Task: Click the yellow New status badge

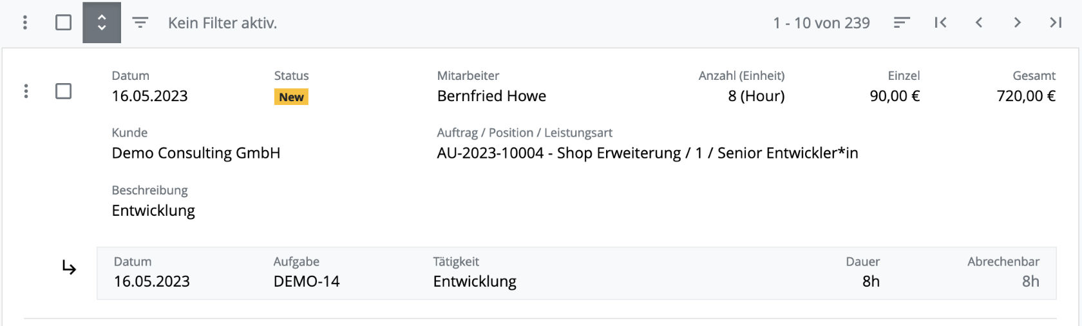Action: [x=291, y=97]
